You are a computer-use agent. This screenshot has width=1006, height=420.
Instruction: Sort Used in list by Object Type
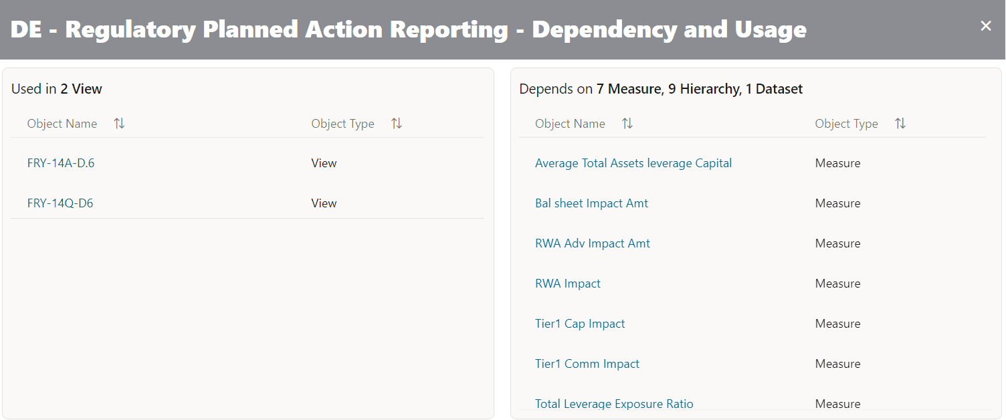(397, 124)
